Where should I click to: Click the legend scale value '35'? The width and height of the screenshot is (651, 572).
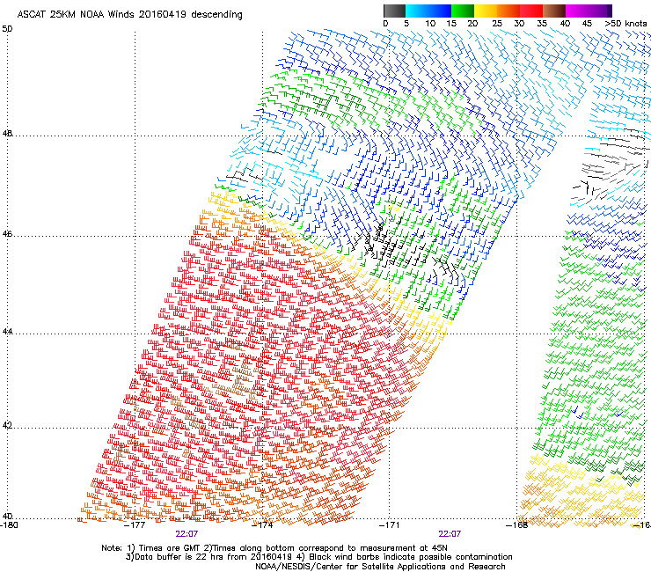pos(542,24)
